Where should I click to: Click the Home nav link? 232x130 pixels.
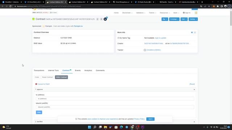116,13
